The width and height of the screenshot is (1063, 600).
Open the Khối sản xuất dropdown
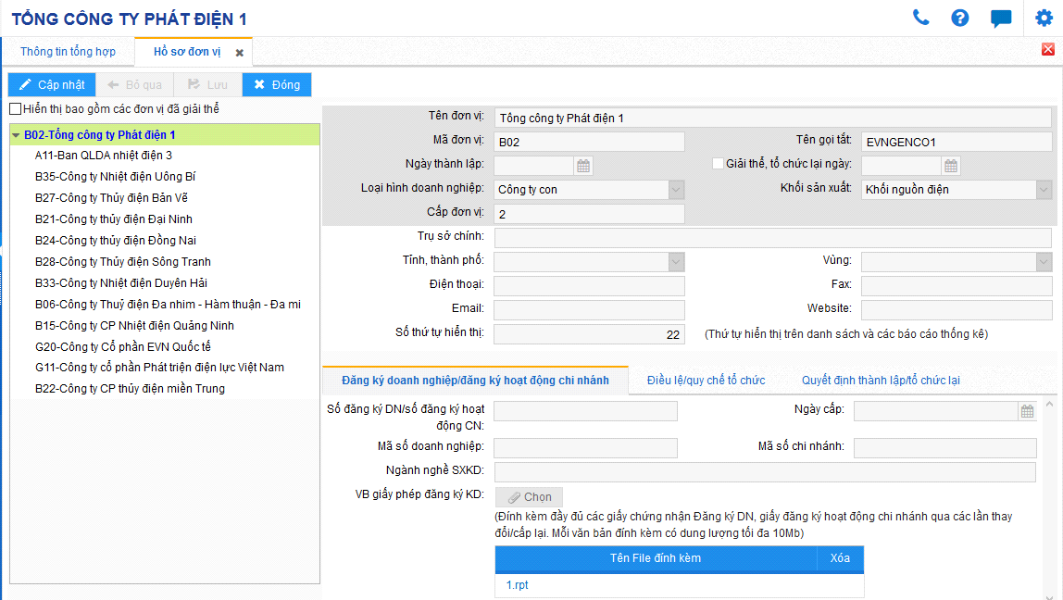click(1044, 190)
